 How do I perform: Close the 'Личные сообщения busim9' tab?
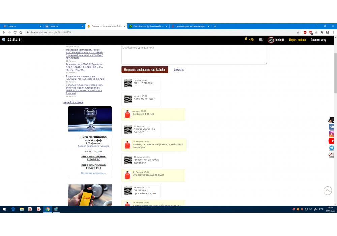click(x=124, y=26)
